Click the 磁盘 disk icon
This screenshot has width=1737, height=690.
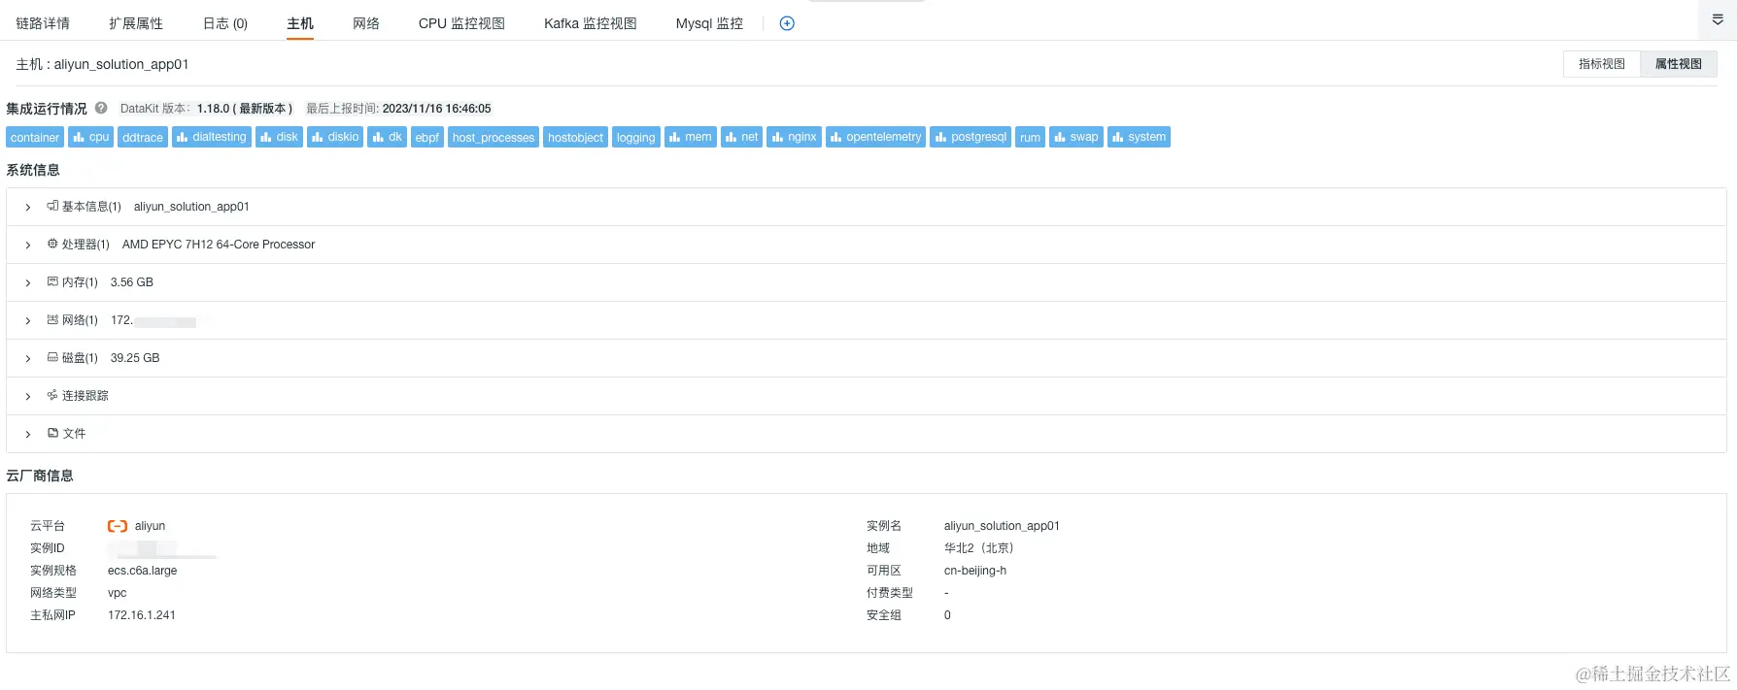[x=52, y=357]
